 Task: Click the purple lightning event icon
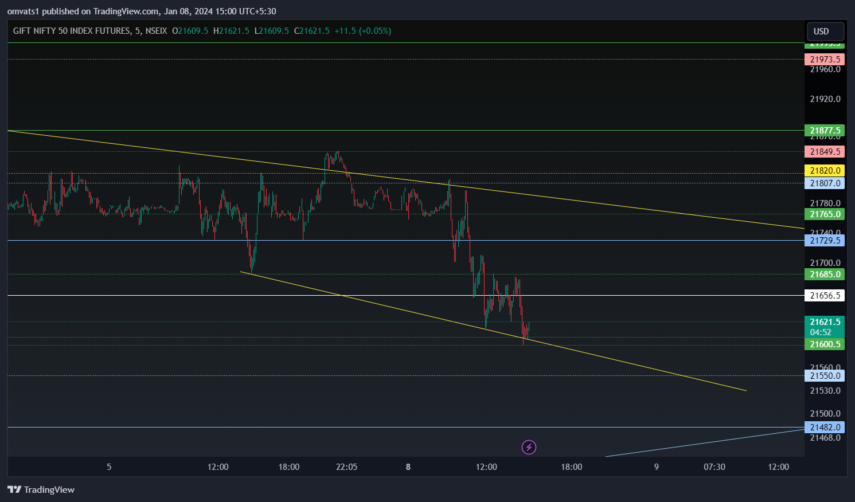pos(529,447)
